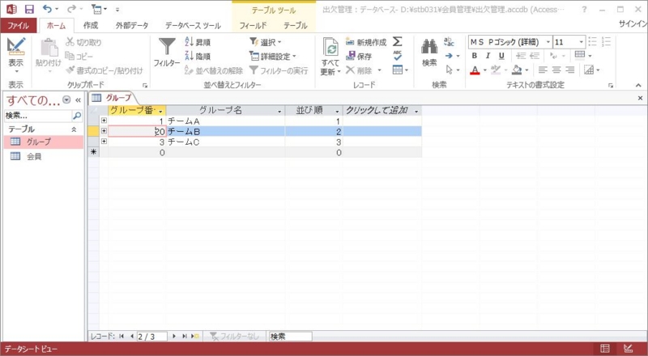Collapse the テーブル group in navigation pane
648x356 pixels.
pyautogui.click(x=74, y=129)
